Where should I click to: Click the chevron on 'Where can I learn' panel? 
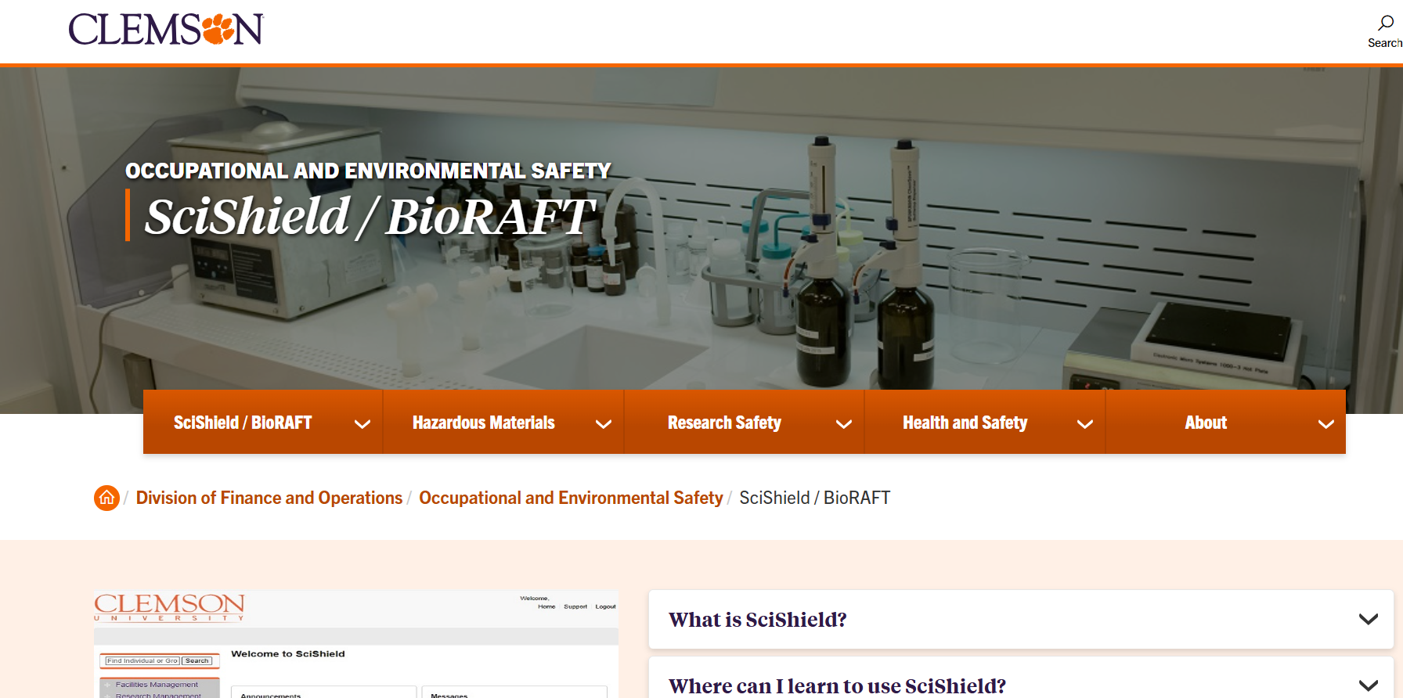click(1369, 685)
